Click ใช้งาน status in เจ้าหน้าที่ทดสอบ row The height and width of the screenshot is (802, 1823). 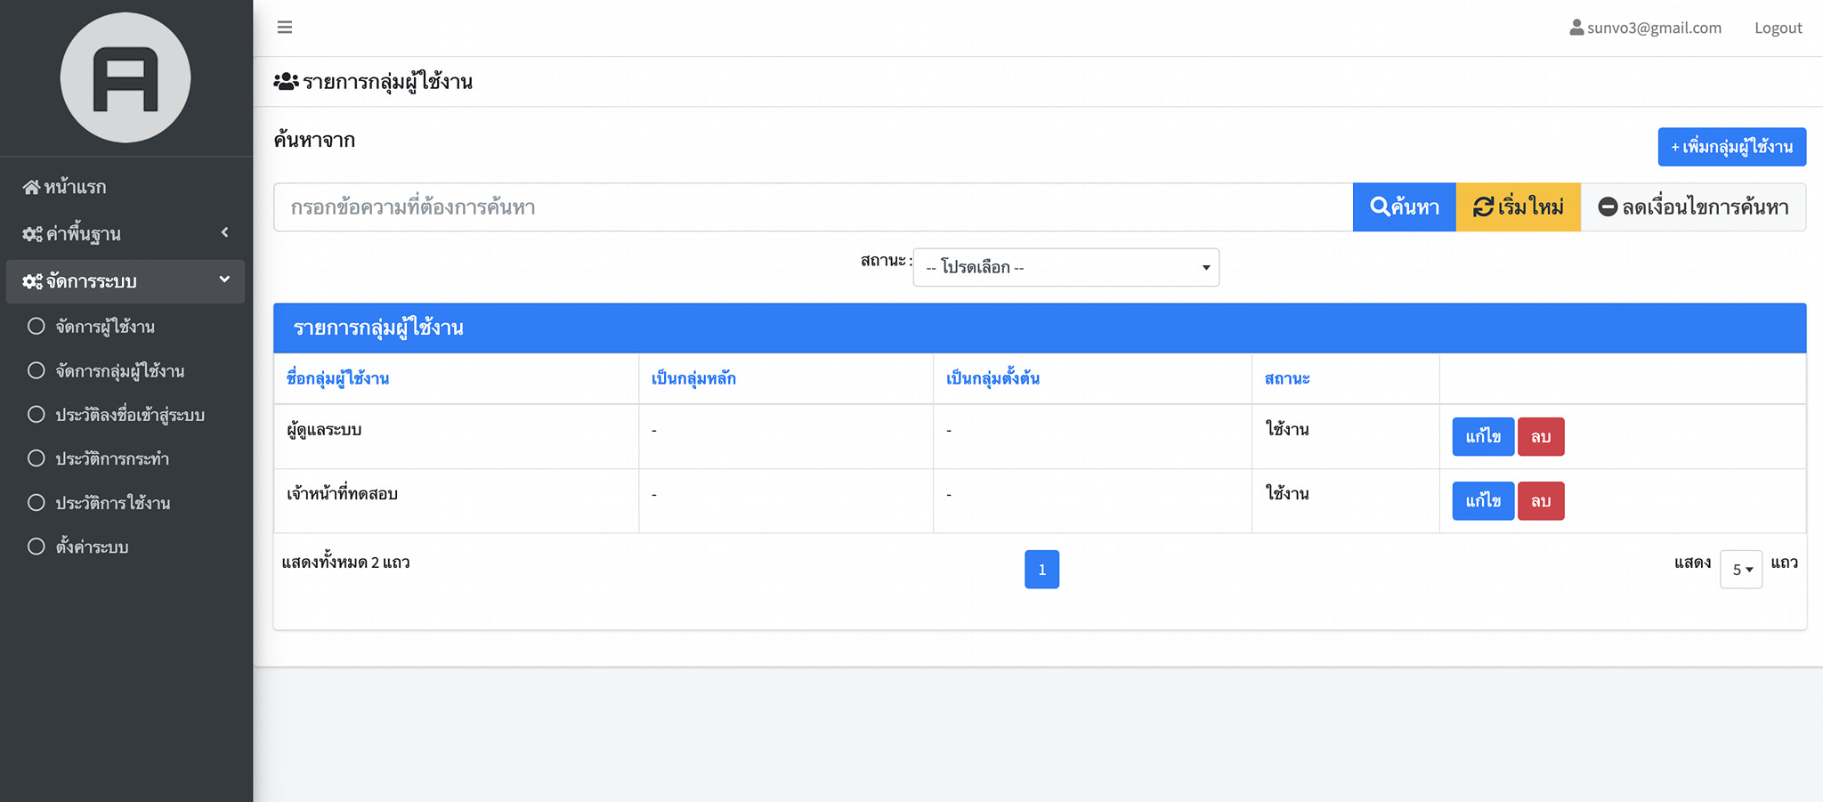1287,493
